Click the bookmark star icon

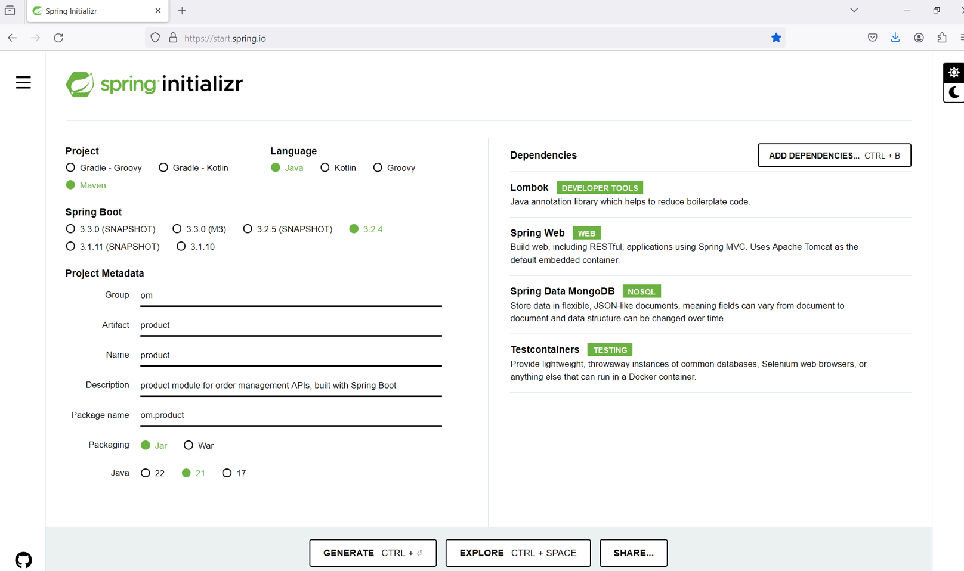(776, 38)
